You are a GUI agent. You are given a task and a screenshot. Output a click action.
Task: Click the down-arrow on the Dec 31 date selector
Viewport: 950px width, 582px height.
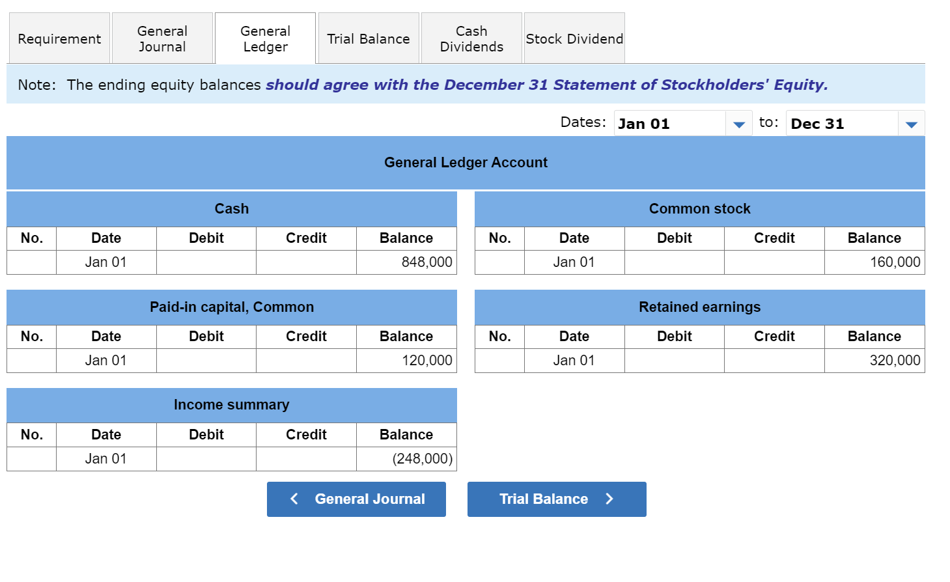[911, 123]
